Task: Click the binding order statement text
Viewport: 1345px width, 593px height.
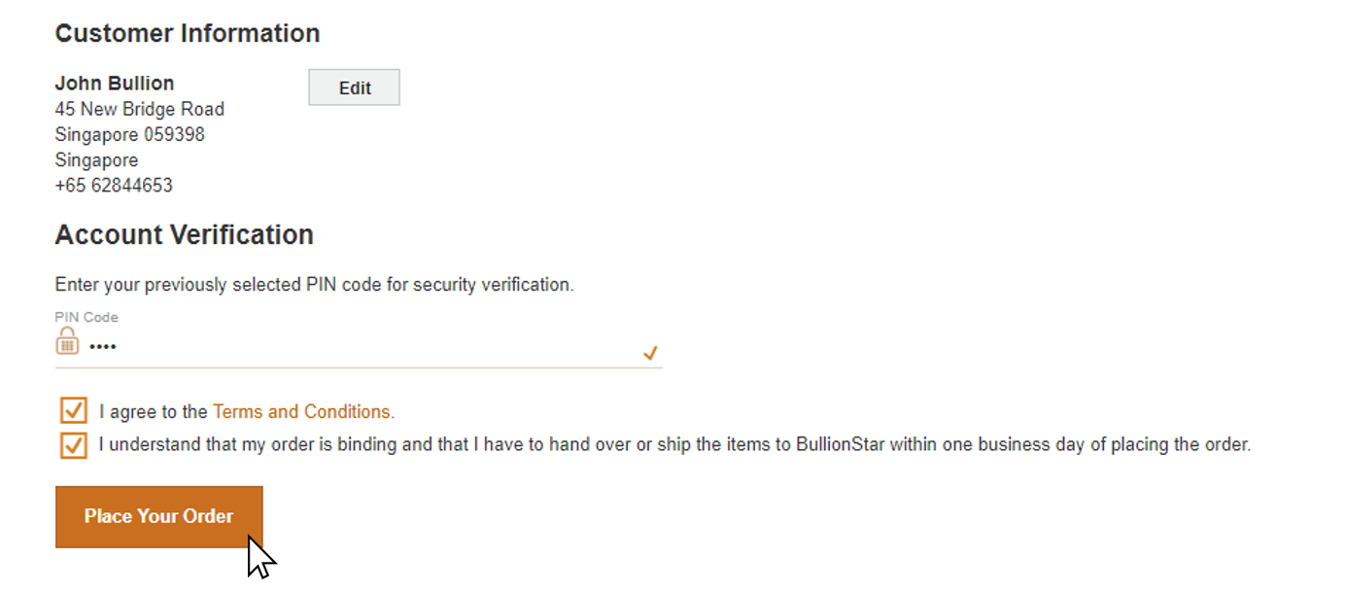Action: pyautogui.click(x=674, y=445)
